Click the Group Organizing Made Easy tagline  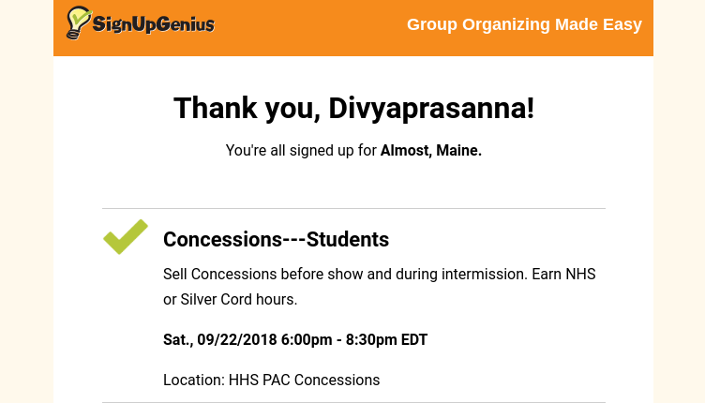pos(524,24)
